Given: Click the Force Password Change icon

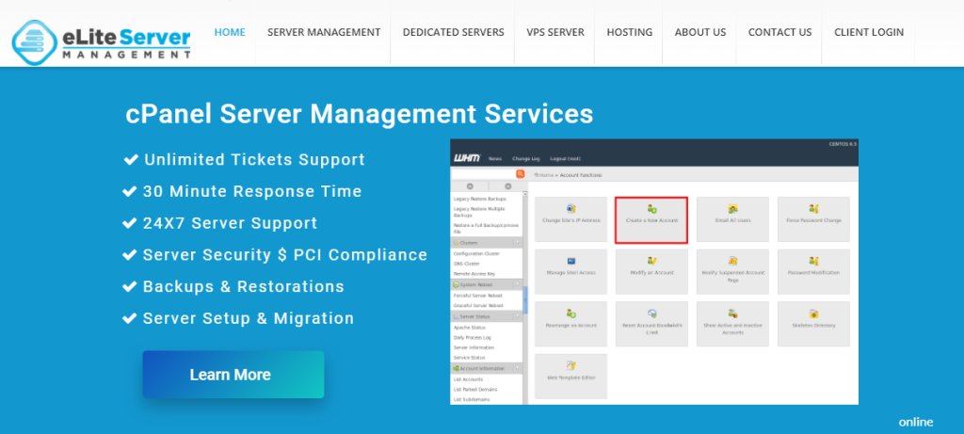Looking at the screenshot, I should click(x=813, y=209).
